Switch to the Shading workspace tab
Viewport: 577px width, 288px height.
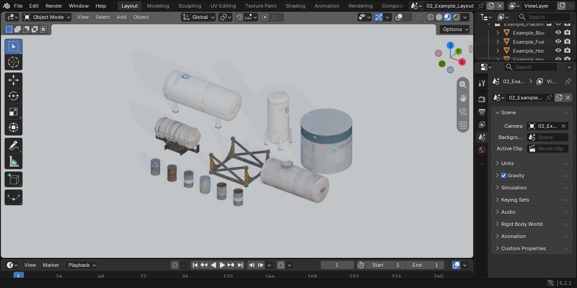pyautogui.click(x=295, y=6)
